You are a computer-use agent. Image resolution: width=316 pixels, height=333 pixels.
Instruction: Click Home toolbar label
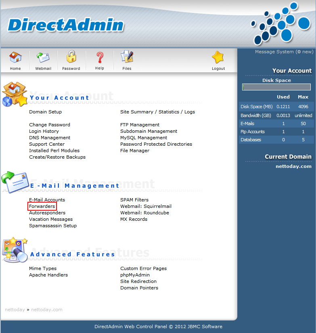(15, 69)
